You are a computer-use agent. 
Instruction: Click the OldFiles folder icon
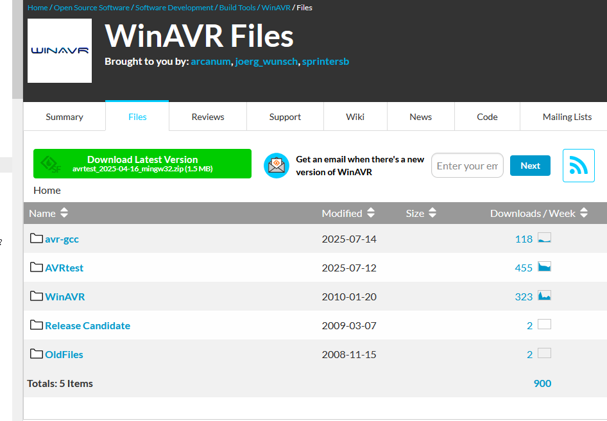37,354
